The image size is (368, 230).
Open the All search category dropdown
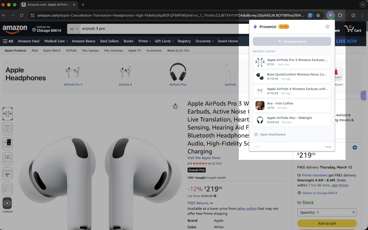pyautogui.click(x=73, y=29)
